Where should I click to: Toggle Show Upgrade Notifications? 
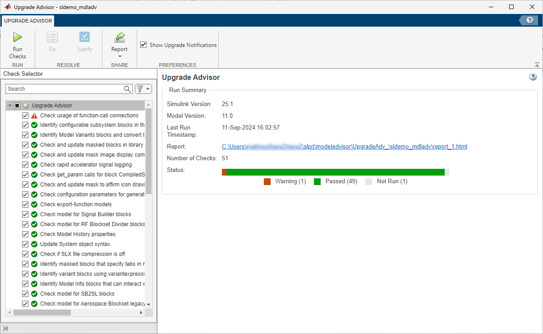[143, 45]
